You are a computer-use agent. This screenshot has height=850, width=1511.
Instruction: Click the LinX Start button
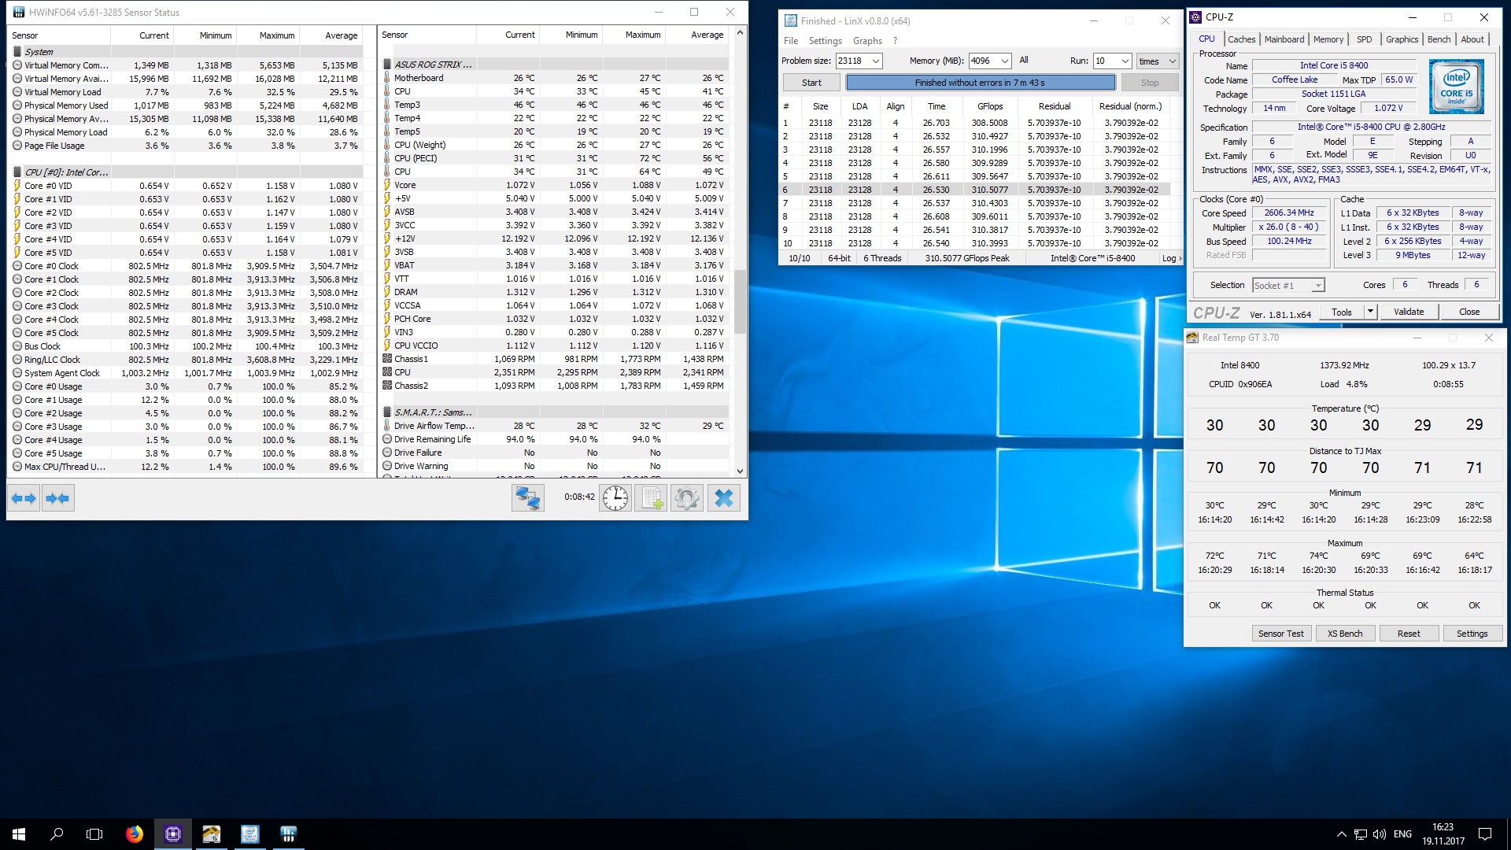click(811, 83)
